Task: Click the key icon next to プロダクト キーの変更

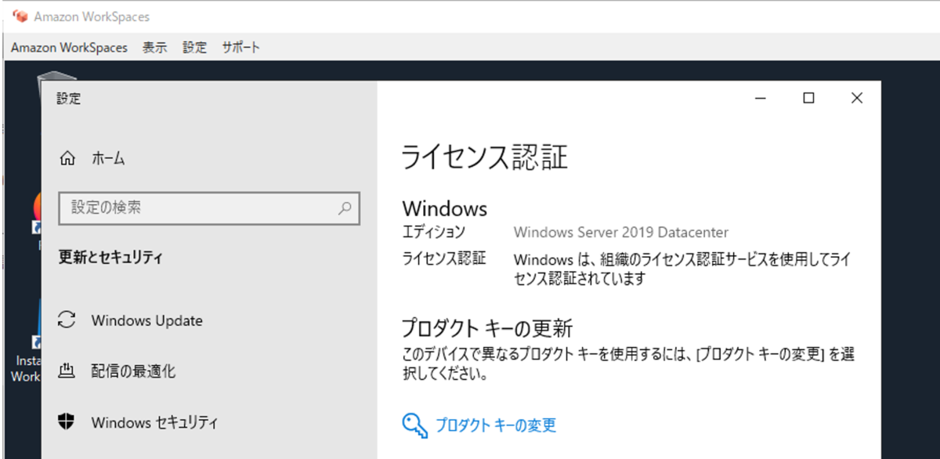Action: tap(415, 425)
